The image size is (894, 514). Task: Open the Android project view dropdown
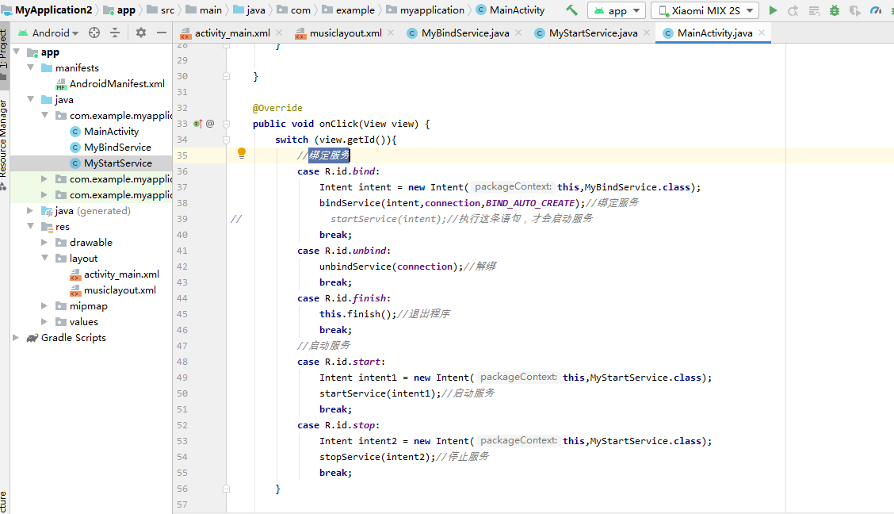click(x=48, y=33)
